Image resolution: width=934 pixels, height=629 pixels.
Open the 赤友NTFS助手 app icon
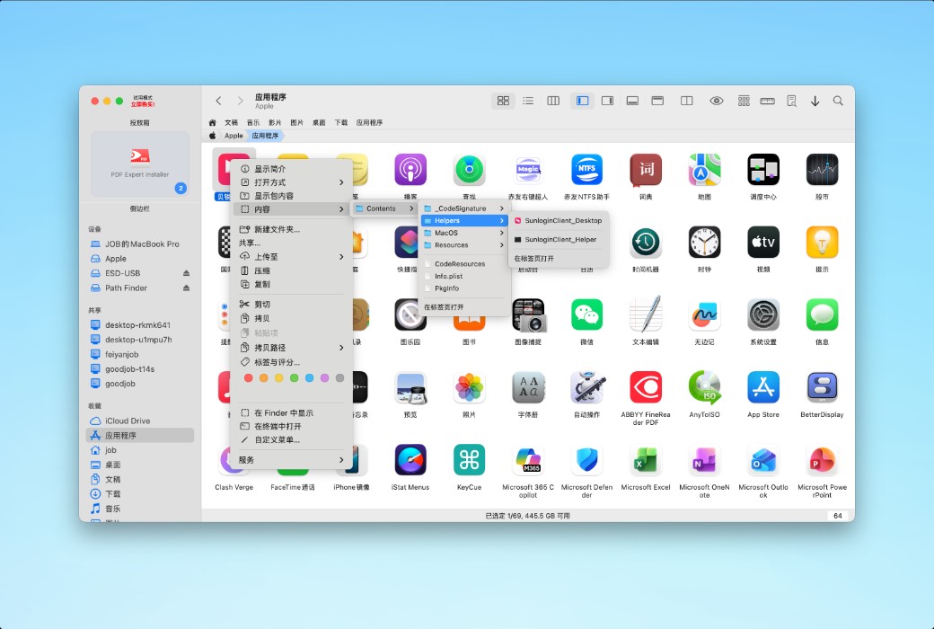[x=586, y=169]
